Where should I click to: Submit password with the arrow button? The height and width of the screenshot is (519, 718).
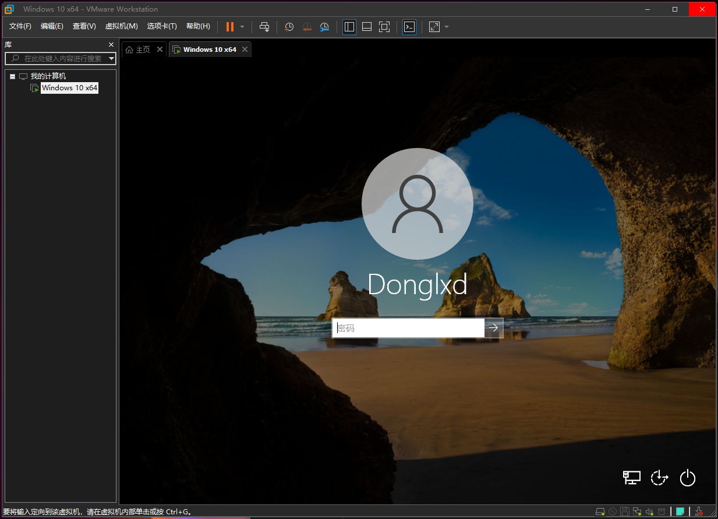click(x=494, y=328)
